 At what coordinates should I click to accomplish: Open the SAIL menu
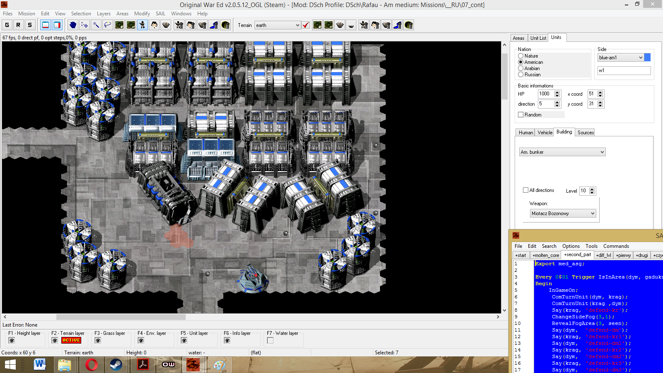click(160, 14)
